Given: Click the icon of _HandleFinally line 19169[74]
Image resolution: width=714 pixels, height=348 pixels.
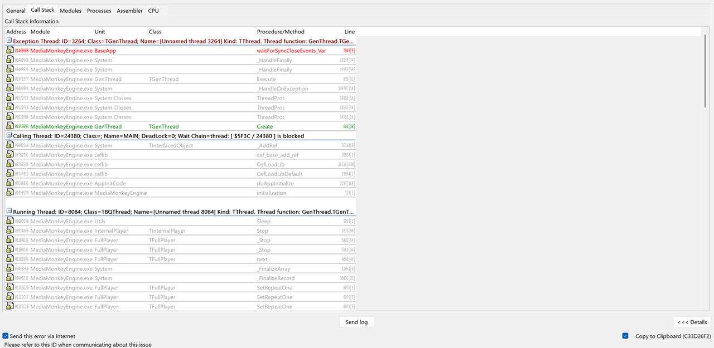Looking at the screenshot, I should pos(9,60).
